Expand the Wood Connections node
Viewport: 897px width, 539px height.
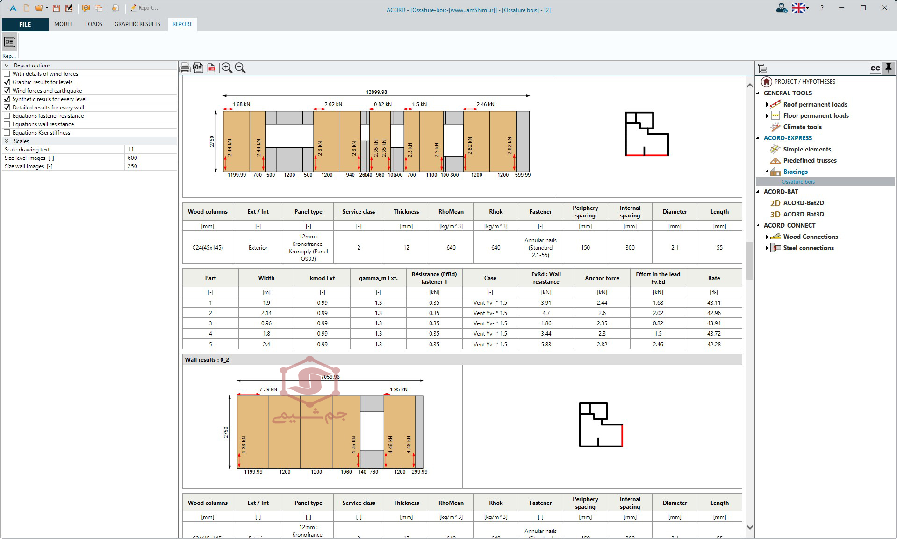click(767, 237)
